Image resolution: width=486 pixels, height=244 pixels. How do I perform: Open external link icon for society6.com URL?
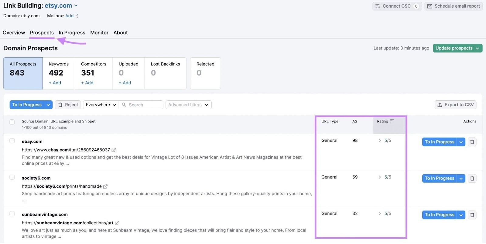105,186
